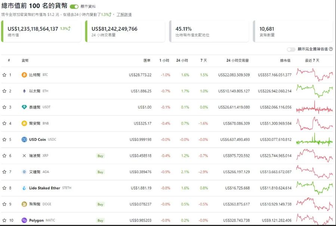Sort coins by the market cap header

(x=285, y=61)
